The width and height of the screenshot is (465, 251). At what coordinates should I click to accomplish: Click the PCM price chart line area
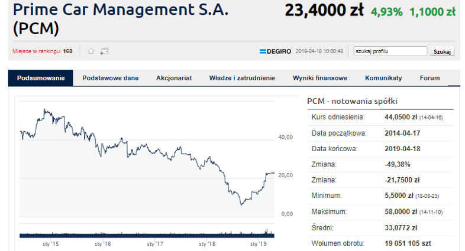pos(147,159)
